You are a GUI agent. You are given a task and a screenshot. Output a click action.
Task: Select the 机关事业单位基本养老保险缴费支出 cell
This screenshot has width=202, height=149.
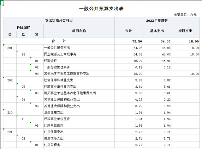[x=79, y=93]
